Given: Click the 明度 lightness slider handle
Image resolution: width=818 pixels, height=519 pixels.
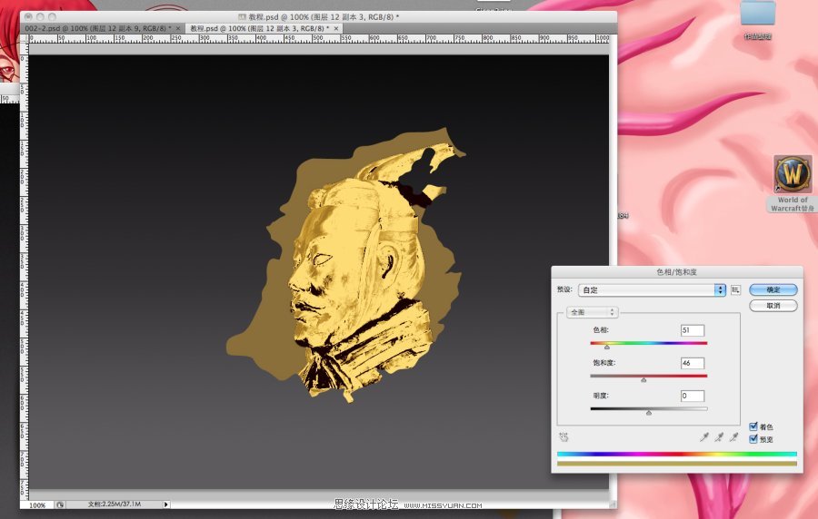Looking at the screenshot, I should [x=648, y=412].
